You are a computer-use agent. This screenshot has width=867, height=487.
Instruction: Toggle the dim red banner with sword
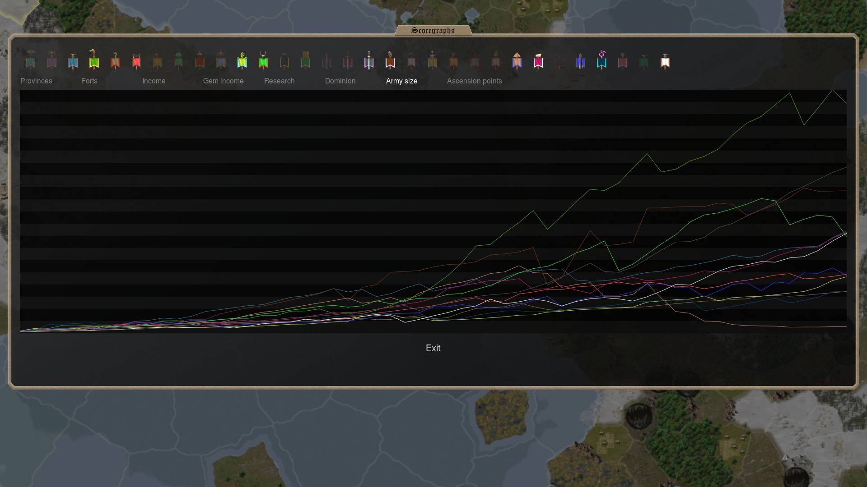(348, 60)
